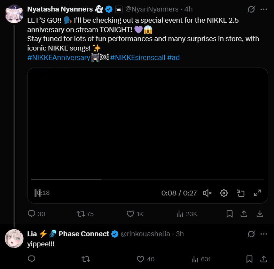274x269 pixels.
Task: Download the video from Nyanners' tweet
Action: click(260, 214)
